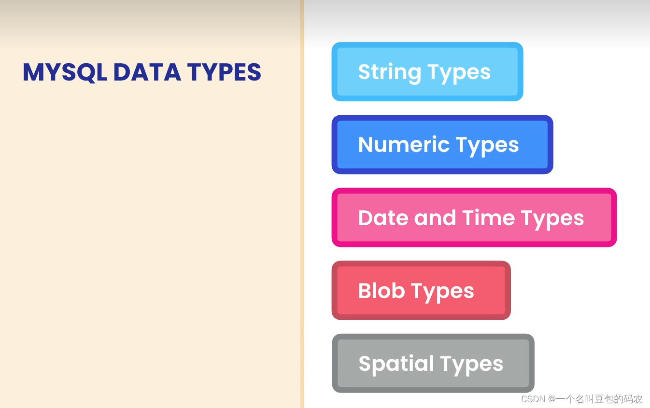Select the gray Spatial Types box

pos(433,363)
